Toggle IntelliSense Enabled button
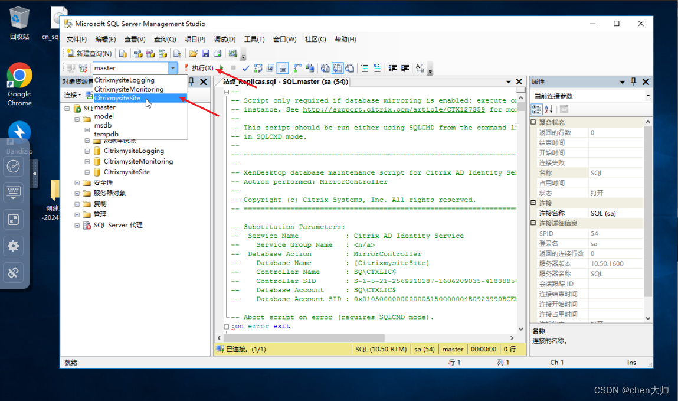This screenshot has width=678, height=401. point(283,68)
